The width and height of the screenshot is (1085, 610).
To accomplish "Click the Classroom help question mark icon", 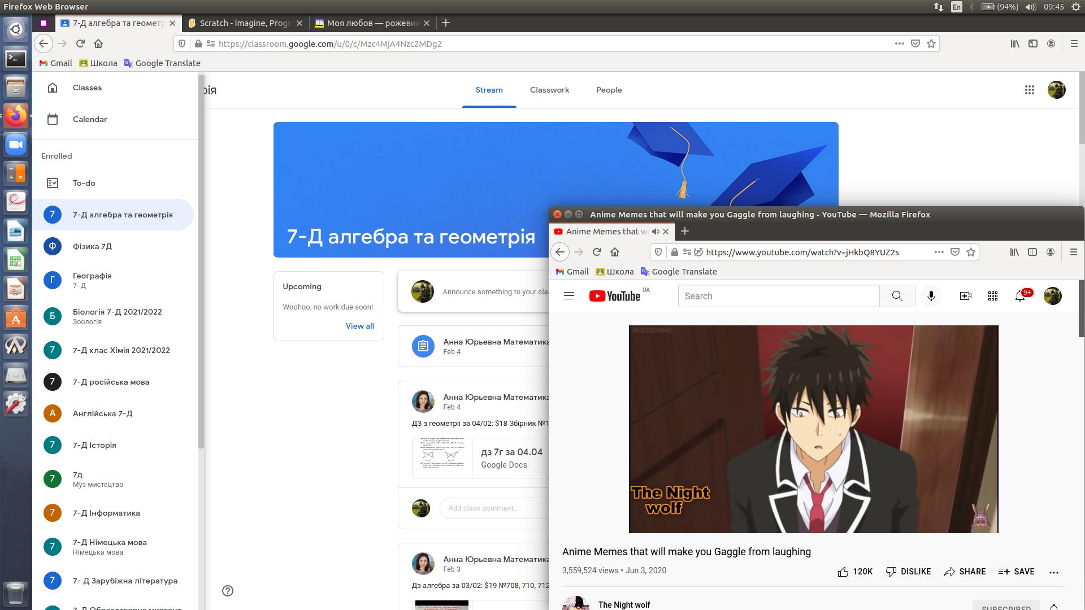I will tap(228, 591).
